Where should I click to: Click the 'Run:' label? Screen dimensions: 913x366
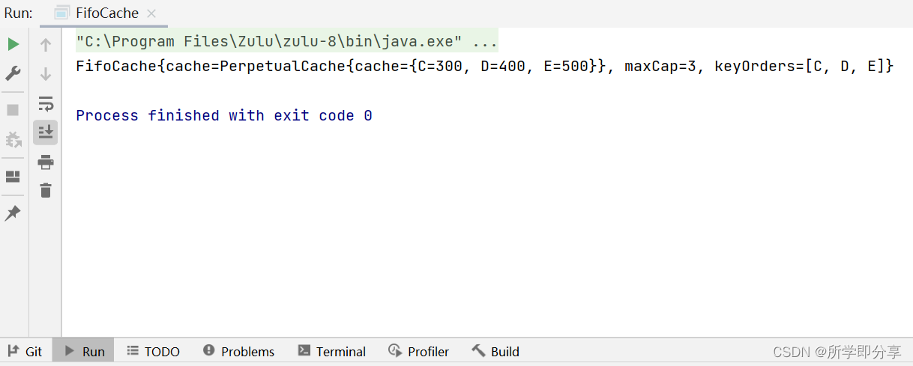[x=19, y=13]
